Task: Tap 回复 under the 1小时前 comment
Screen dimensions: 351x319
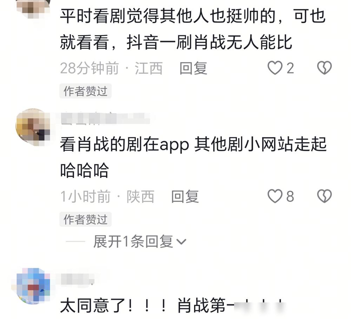Action: 185,196
